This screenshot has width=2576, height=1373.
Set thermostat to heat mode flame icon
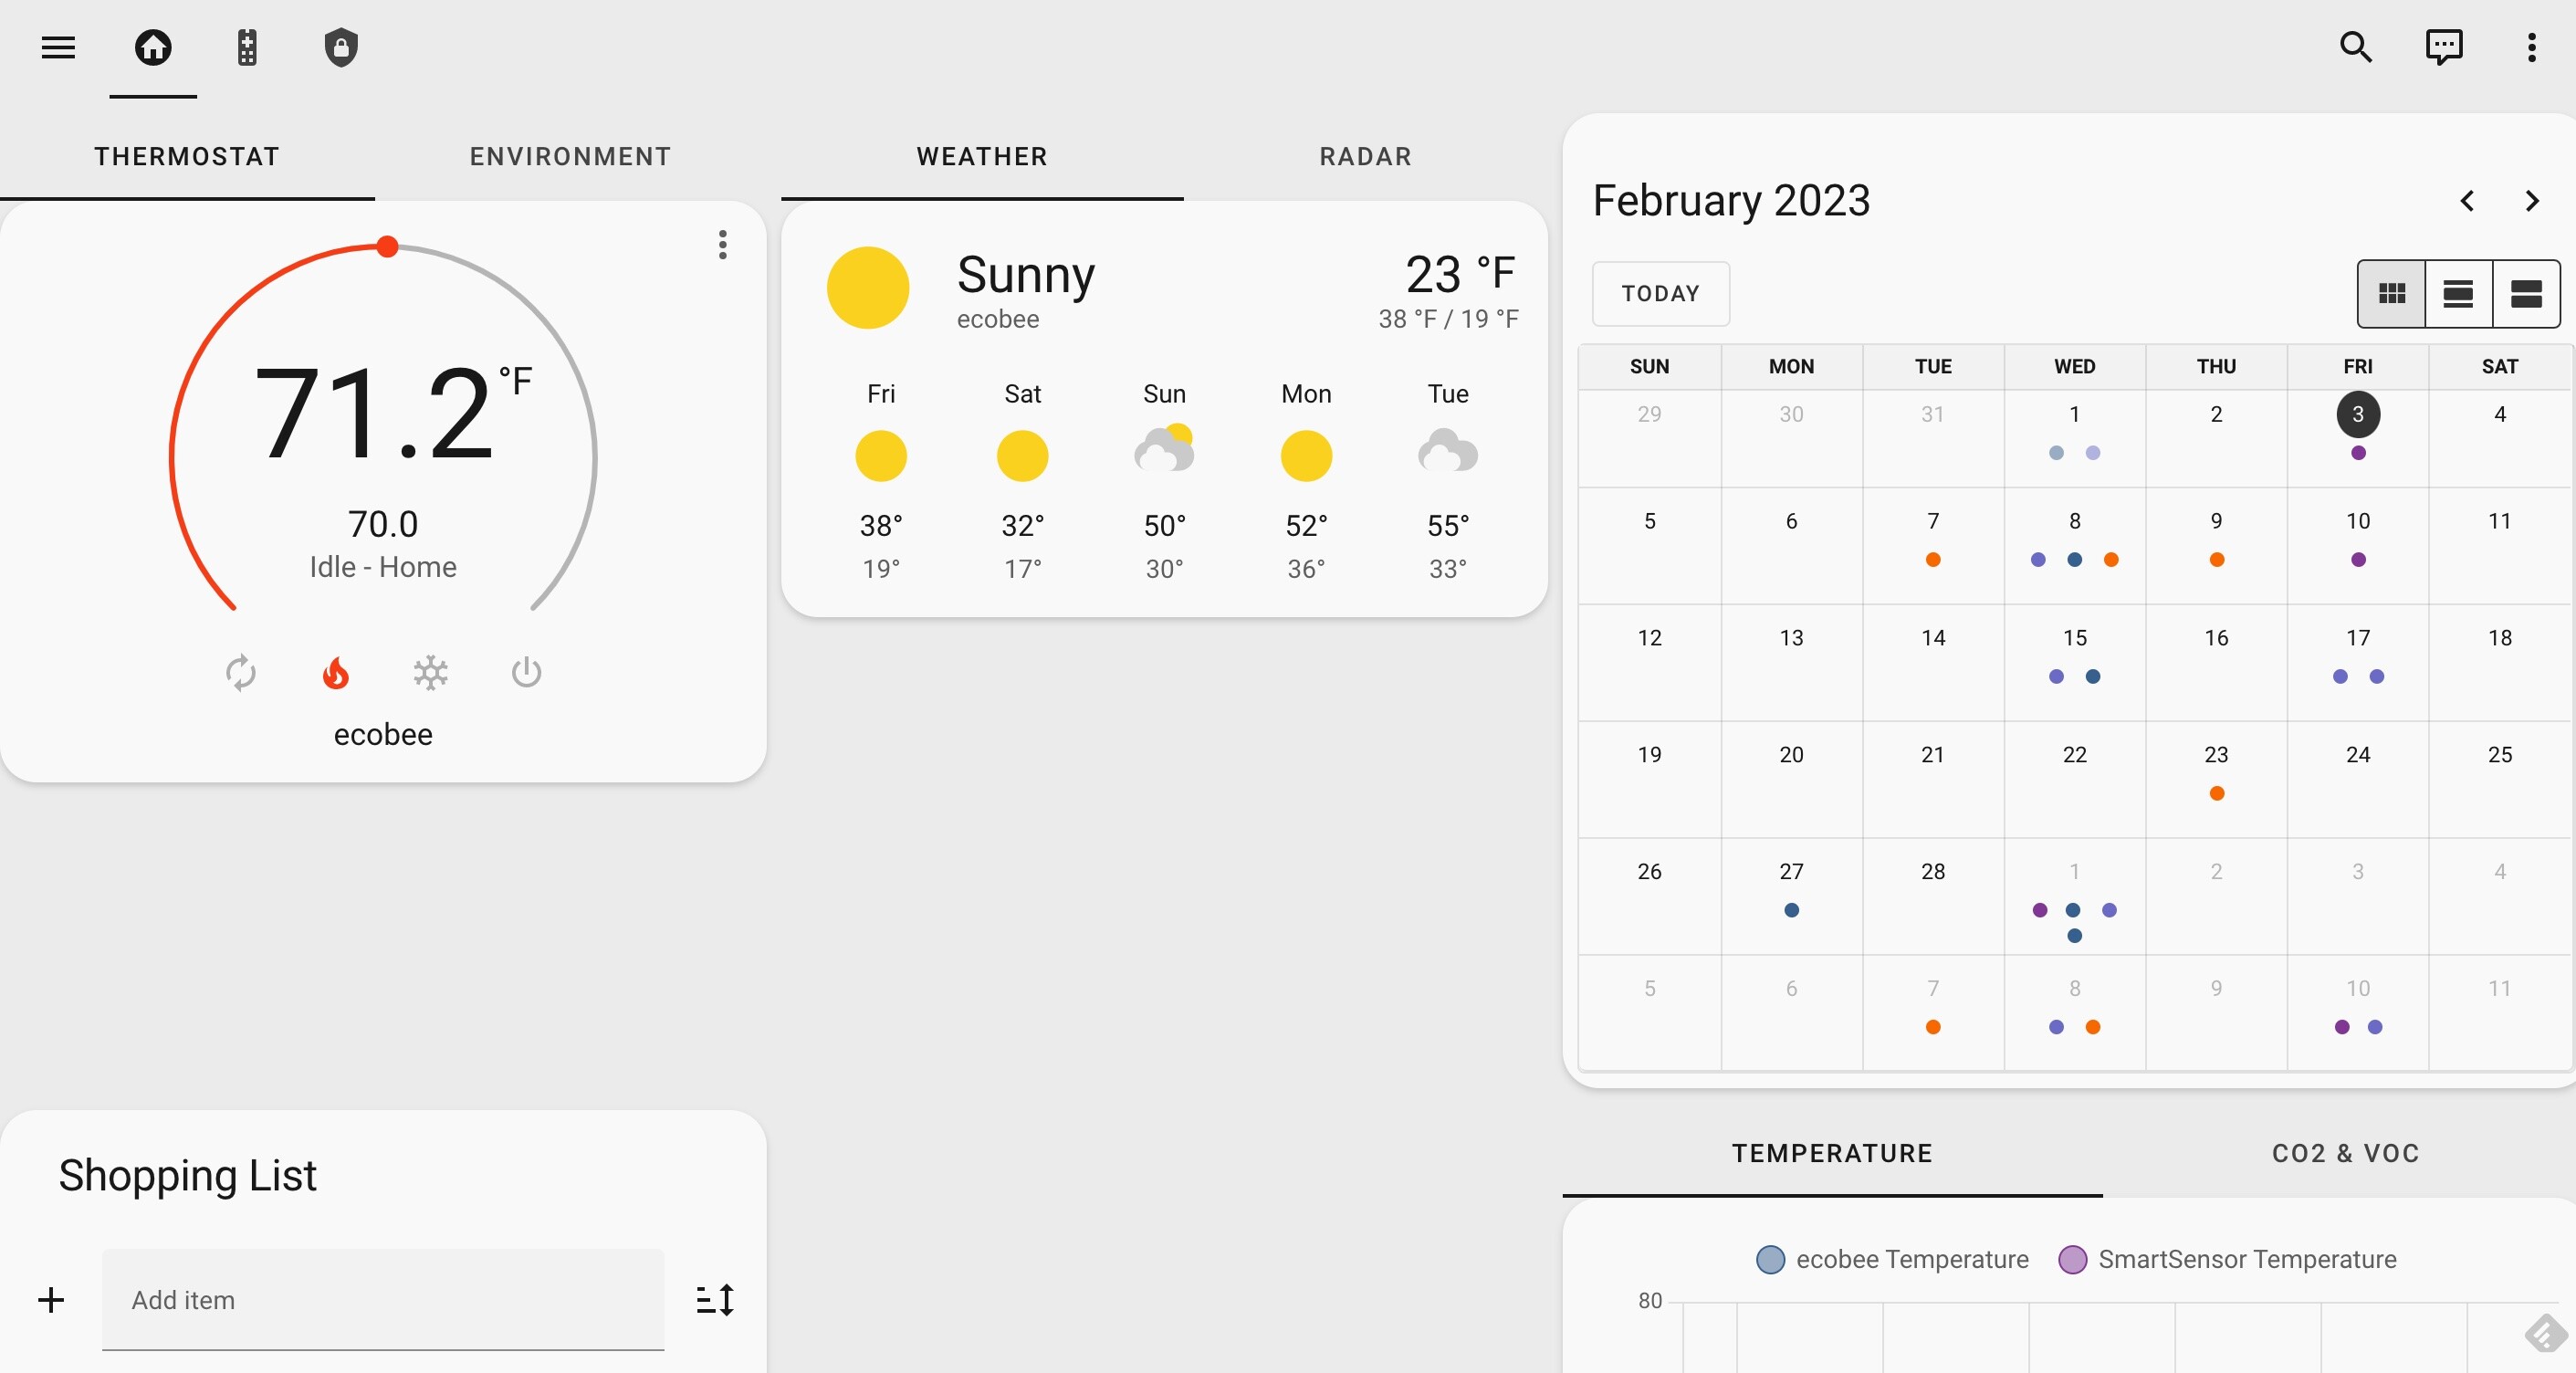coord(336,673)
